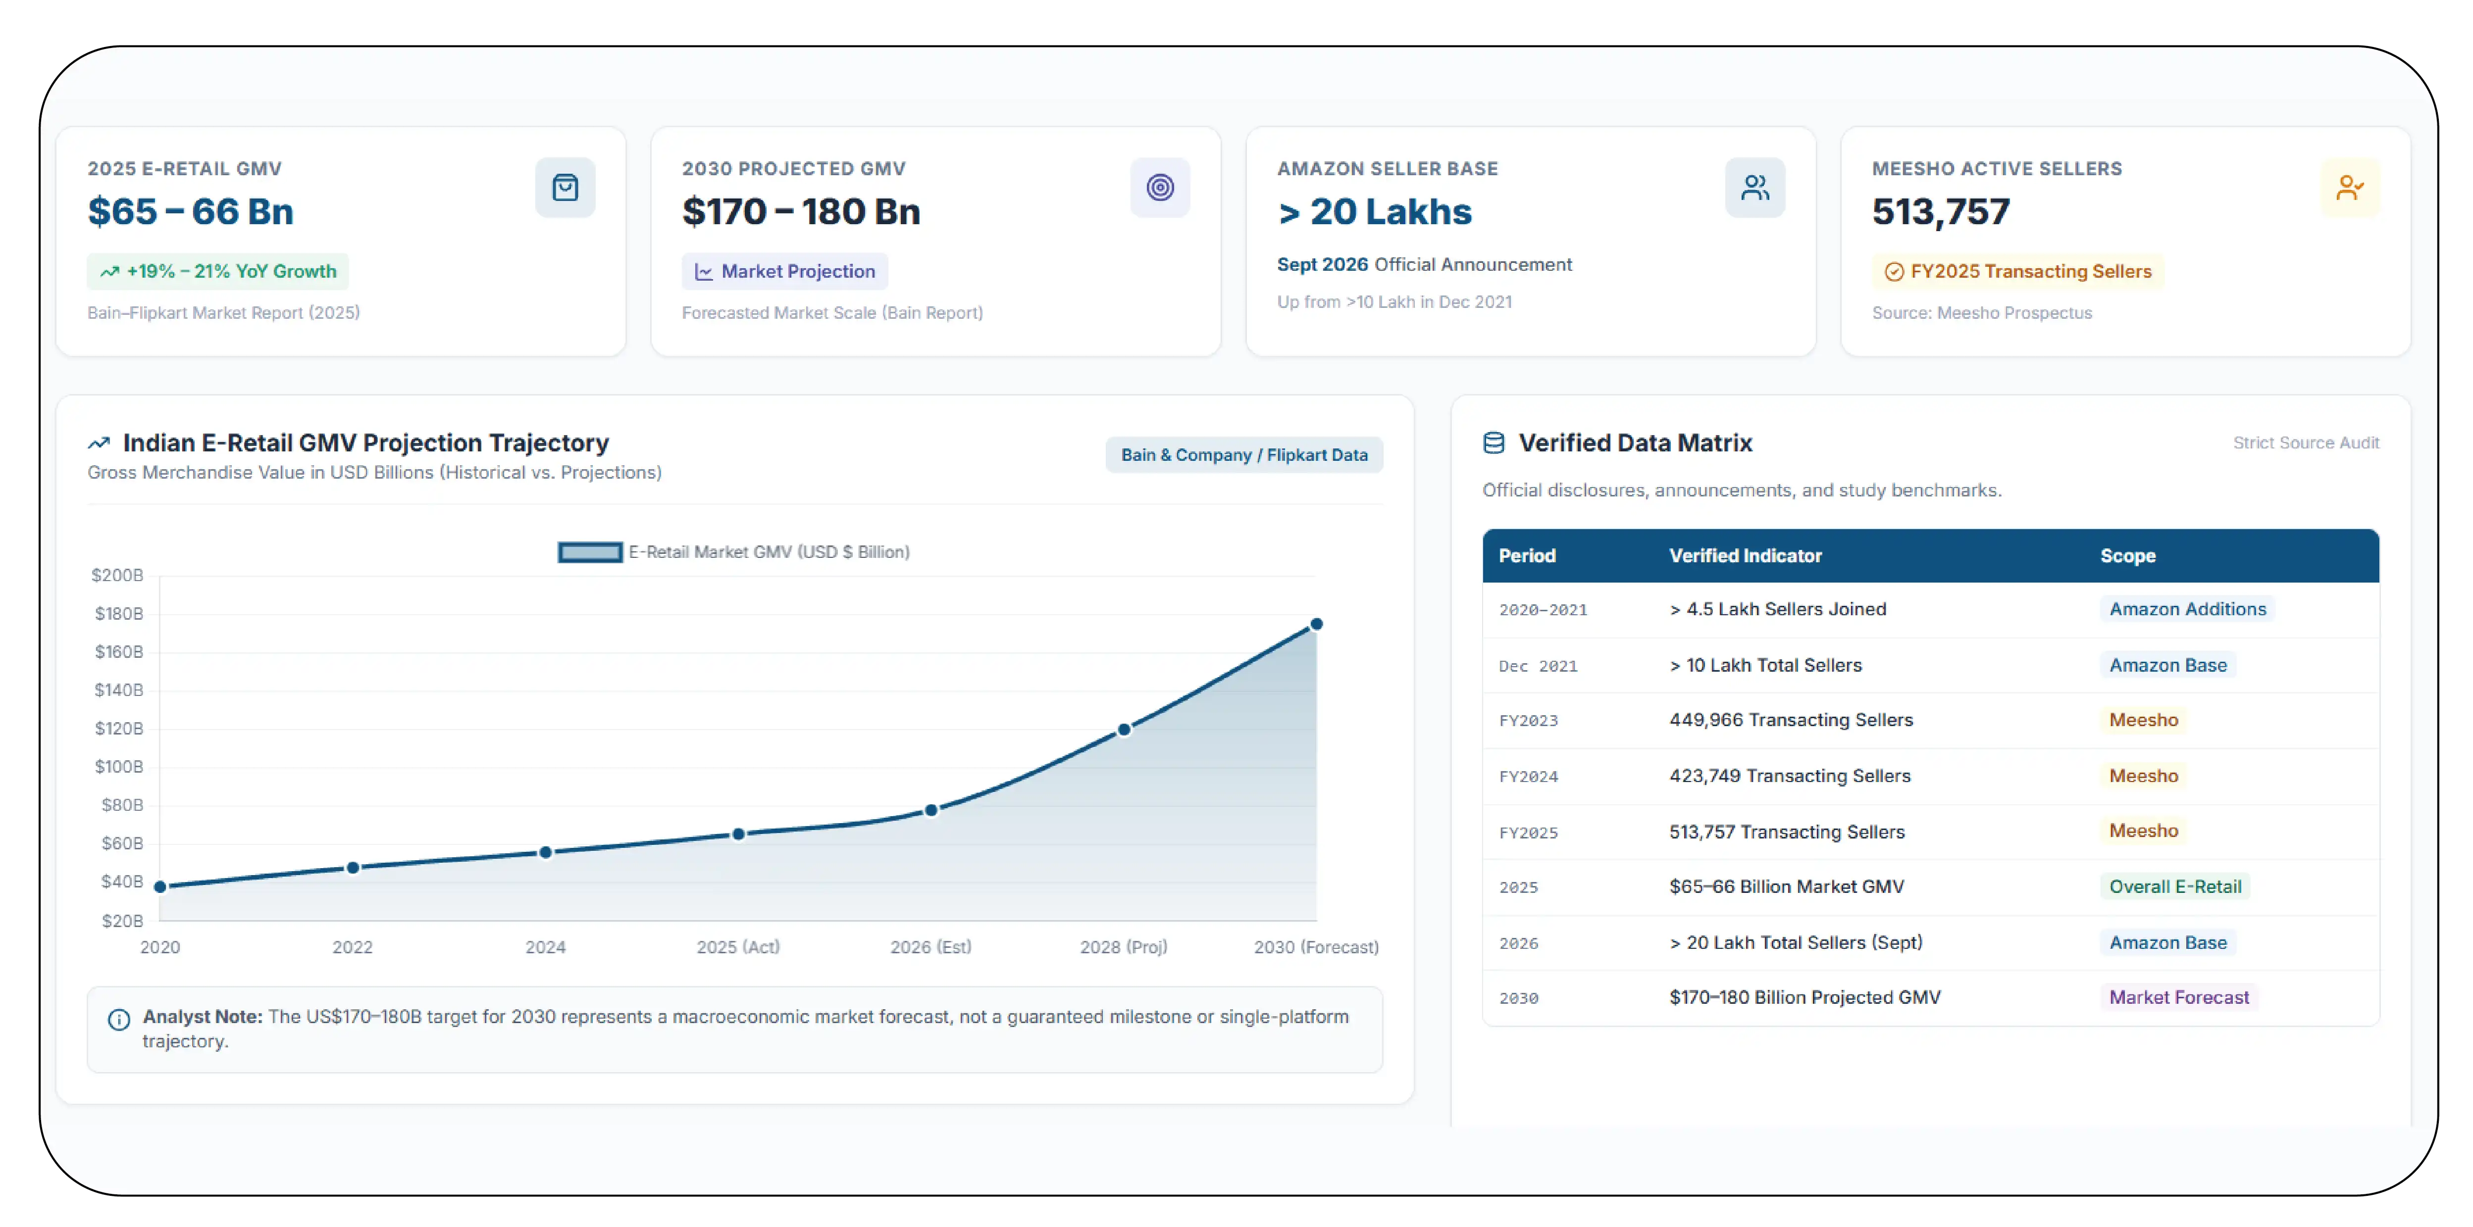Viewport: 2473px width, 1227px height.
Task: Click the users icon on Amazon Seller Base card
Action: (1755, 187)
